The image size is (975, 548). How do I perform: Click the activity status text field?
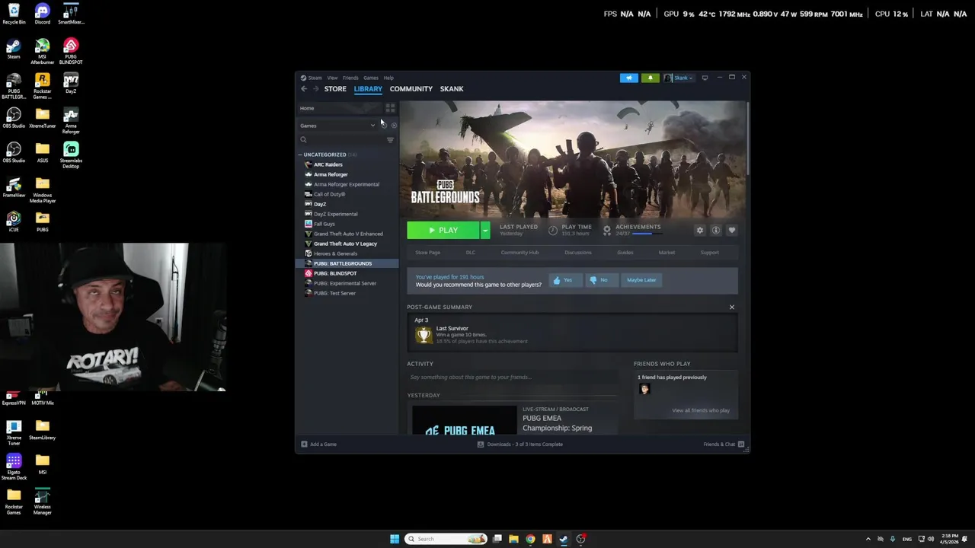514,378
